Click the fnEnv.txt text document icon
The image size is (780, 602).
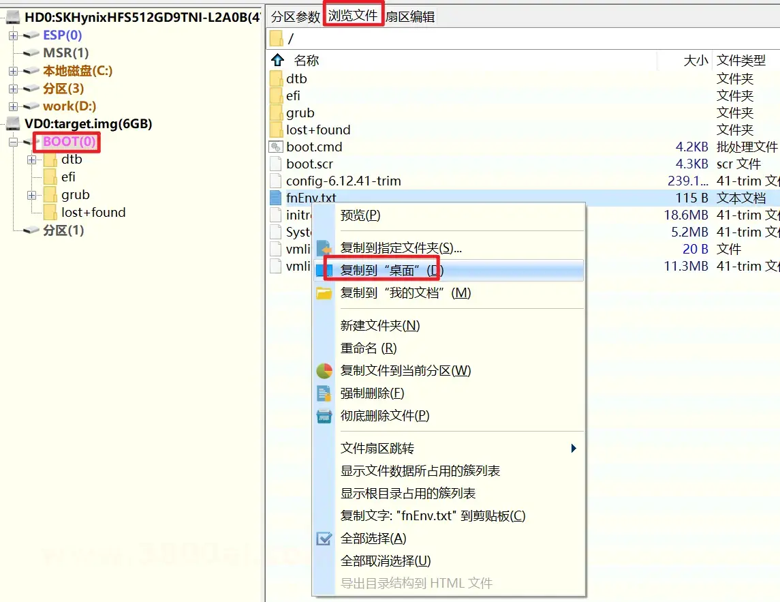pyautogui.click(x=276, y=198)
